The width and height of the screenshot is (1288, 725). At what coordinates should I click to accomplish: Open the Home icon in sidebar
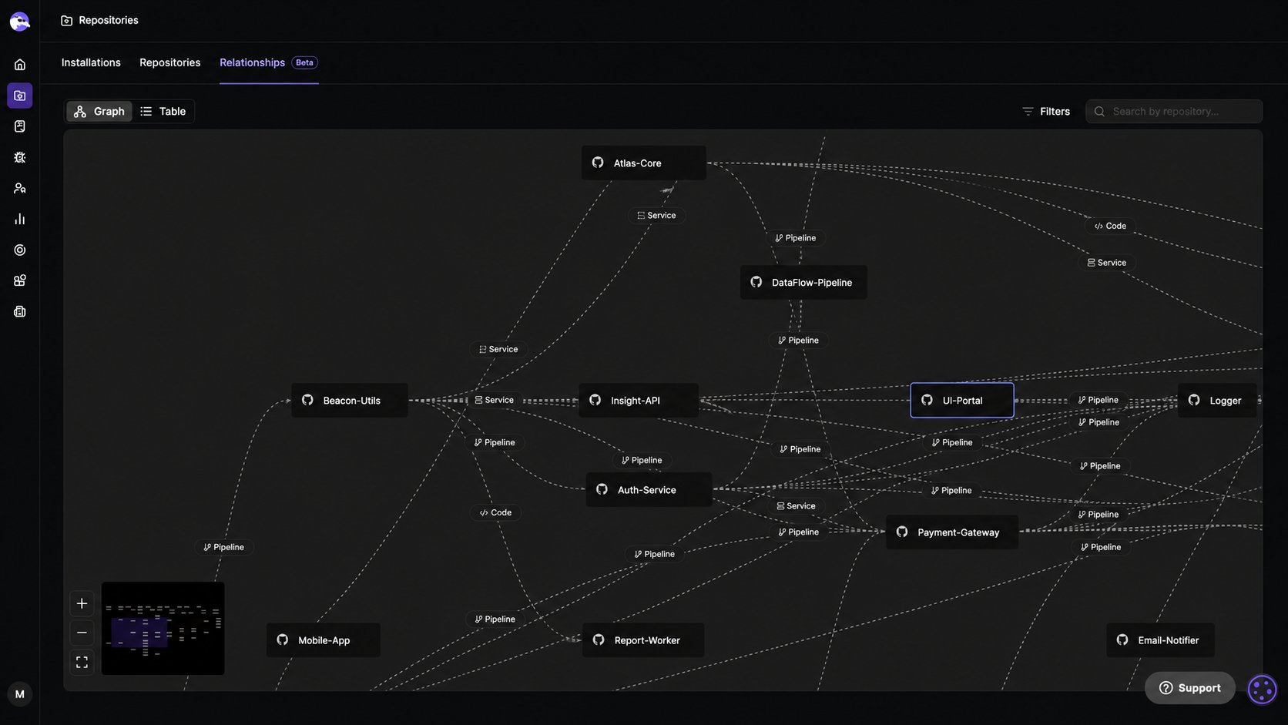point(20,65)
